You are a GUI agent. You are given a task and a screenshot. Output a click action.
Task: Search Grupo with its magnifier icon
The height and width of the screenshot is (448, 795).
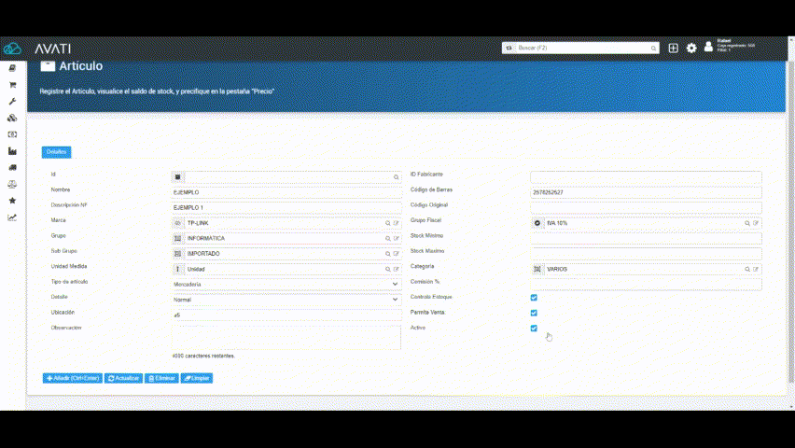point(388,238)
